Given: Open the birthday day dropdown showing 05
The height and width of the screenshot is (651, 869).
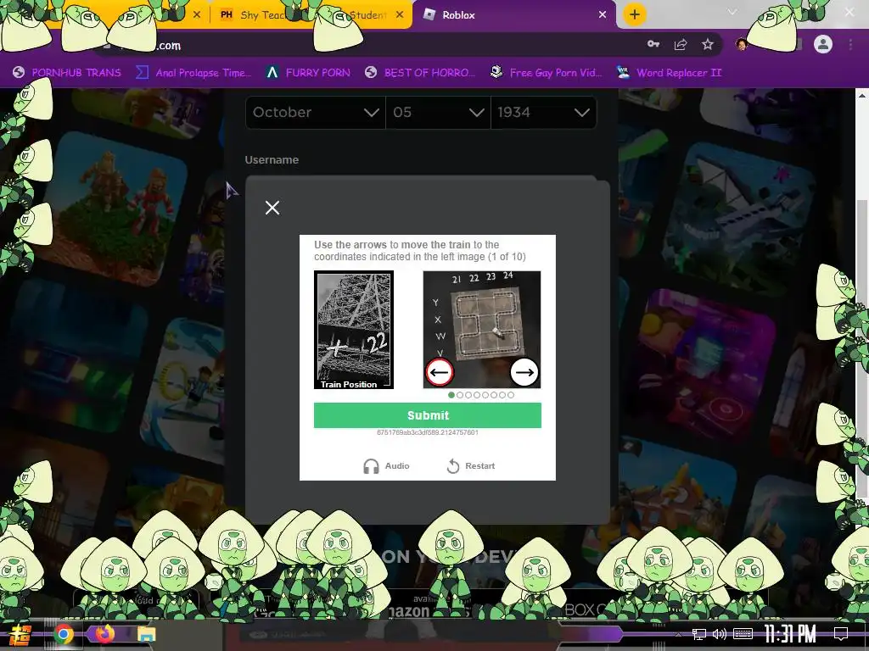Looking at the screenshot, I should [x=438, y=113].
